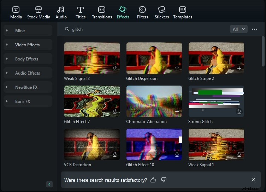Select the Effects tab icon
This screenshot has width=266, height=192.
tap(123, 10)
